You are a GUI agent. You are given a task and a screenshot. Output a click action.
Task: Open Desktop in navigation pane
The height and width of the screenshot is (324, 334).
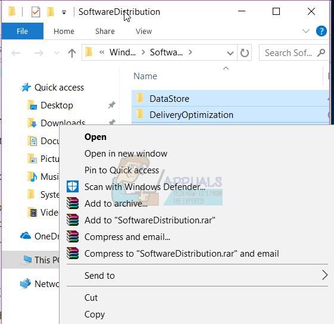point(57,105)
